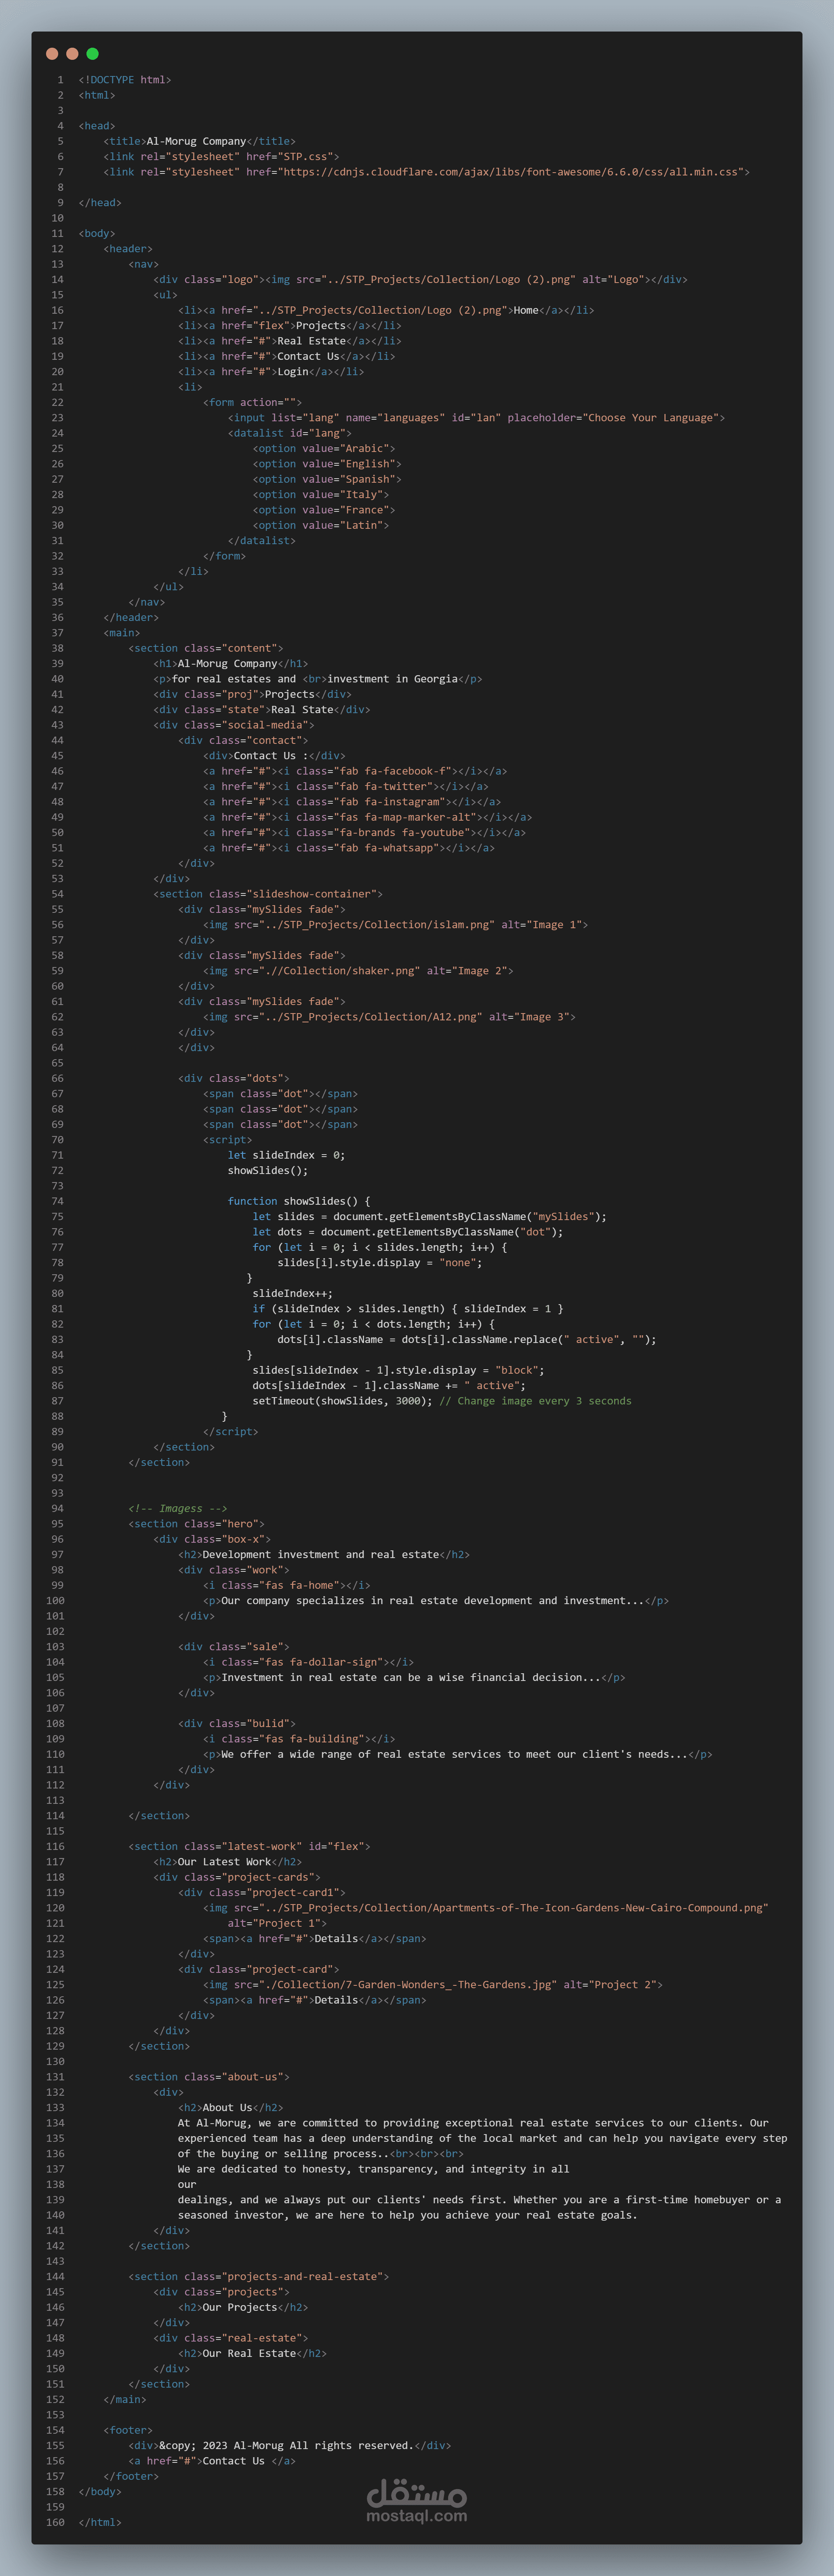Click the href="flex" Projects list item

coord(290,326)
